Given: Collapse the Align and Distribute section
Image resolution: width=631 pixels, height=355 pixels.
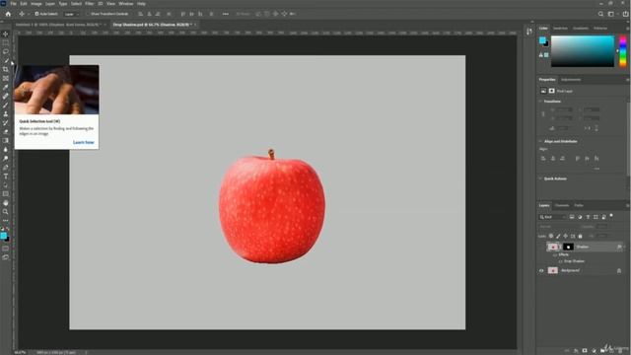Looking at the screenshot, I should pyautogui.click(x=540, y=141).
